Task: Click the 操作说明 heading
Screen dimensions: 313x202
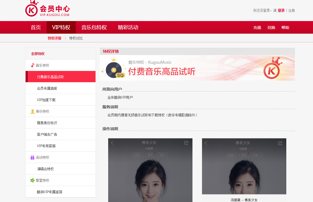Action: [x=110, y=129]
